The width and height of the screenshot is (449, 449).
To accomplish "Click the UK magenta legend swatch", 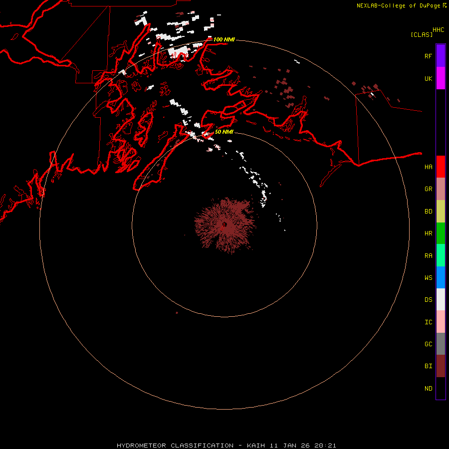I will (441, 78).
